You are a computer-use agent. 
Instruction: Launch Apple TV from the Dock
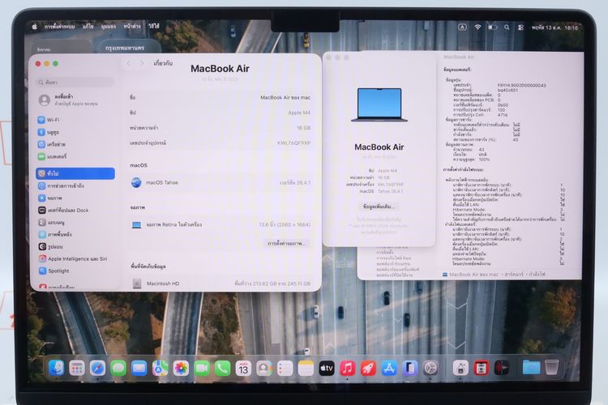327,369
